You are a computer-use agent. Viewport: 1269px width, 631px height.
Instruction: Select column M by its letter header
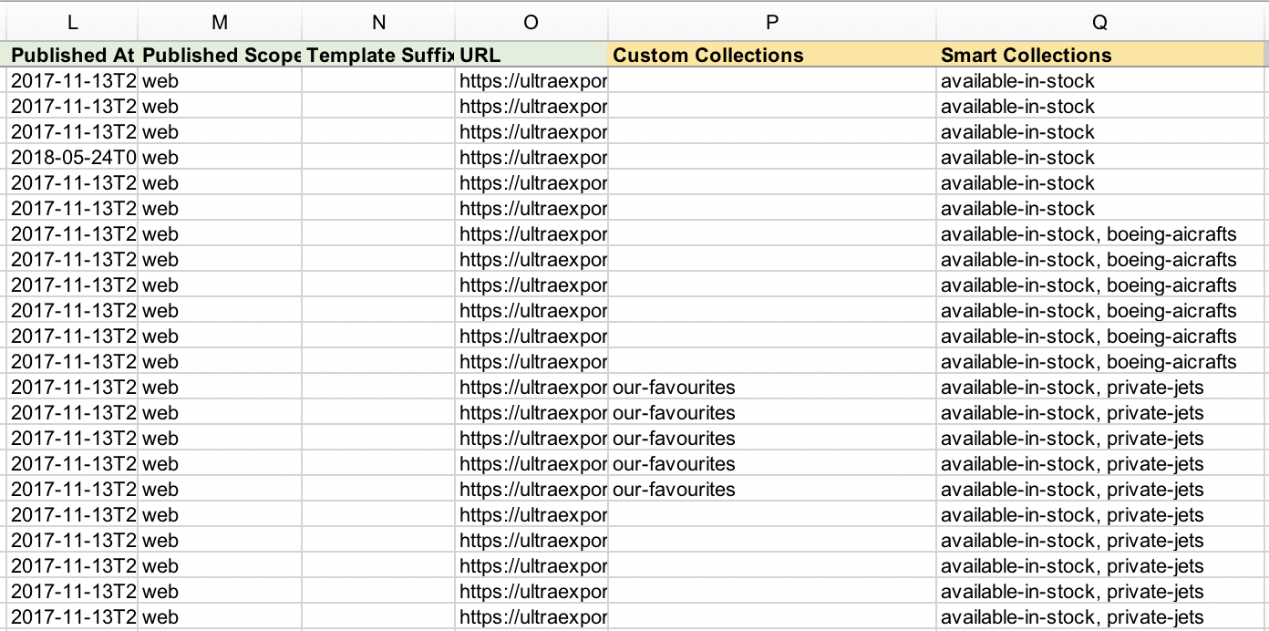pos(220,23)
